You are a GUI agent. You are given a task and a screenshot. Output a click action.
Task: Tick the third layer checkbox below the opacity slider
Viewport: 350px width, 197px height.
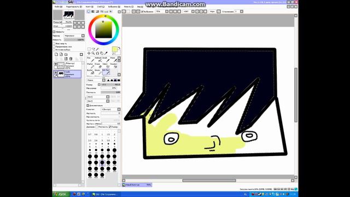[54, 50]
